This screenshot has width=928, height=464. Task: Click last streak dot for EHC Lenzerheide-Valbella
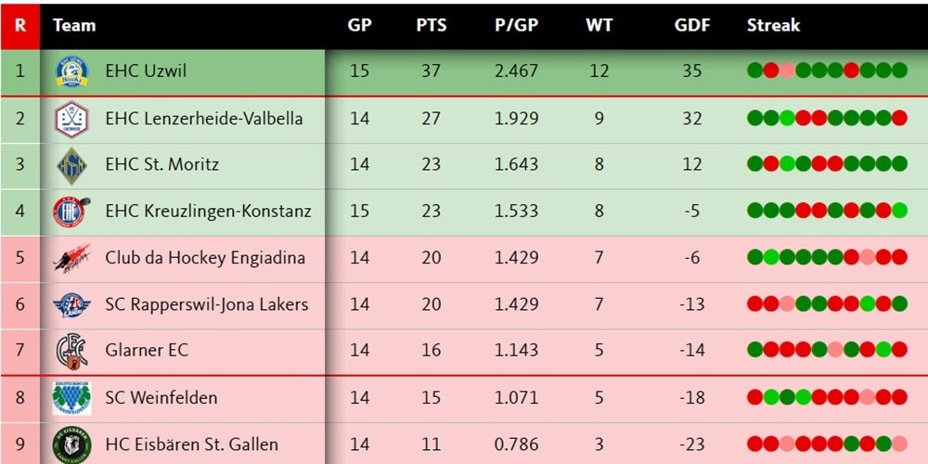click(x=898, y=118)
